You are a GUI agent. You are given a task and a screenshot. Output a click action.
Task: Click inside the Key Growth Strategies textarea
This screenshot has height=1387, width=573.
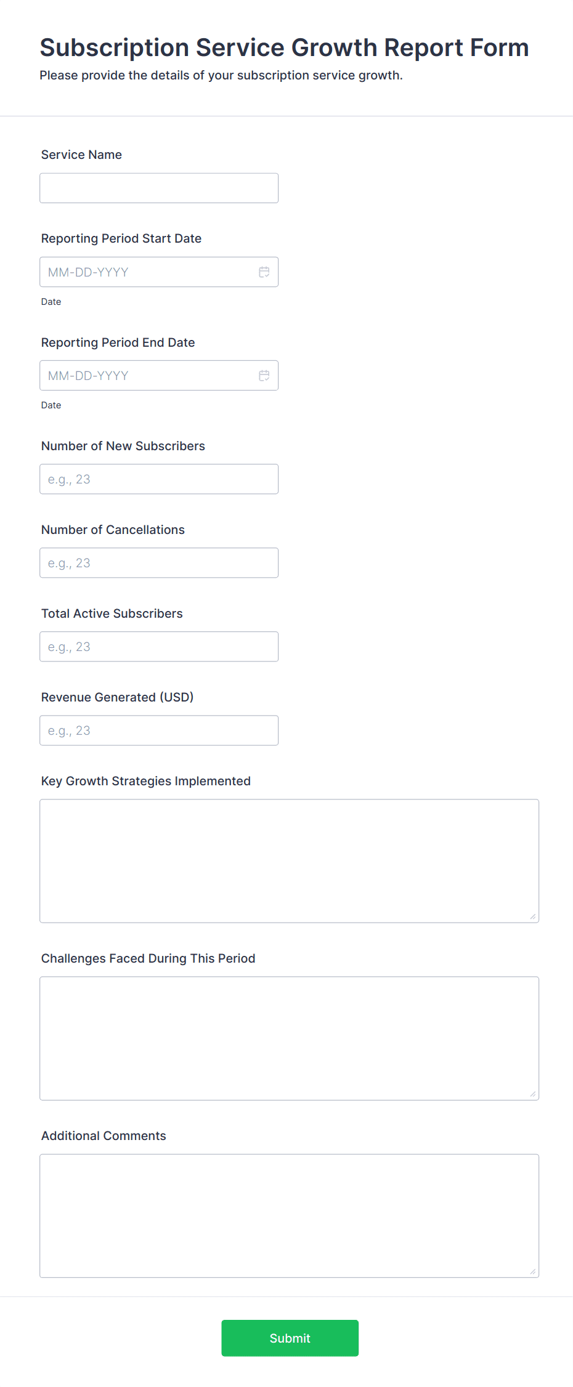coord(289,861)
